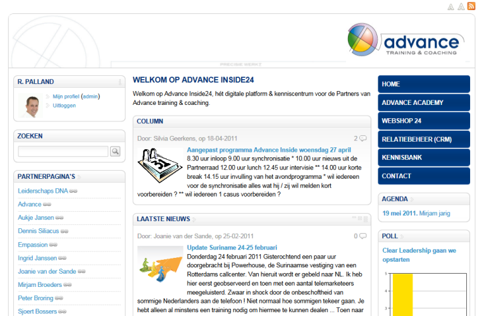484x316 pixels.
Task: Click chain icon next to Peter Broring
Action: coord(59,298)
